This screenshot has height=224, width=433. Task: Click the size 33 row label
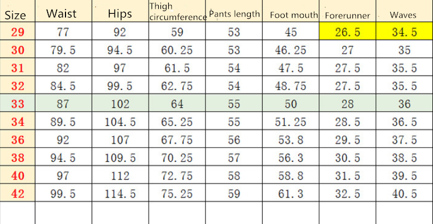click(x=18, y=104)
